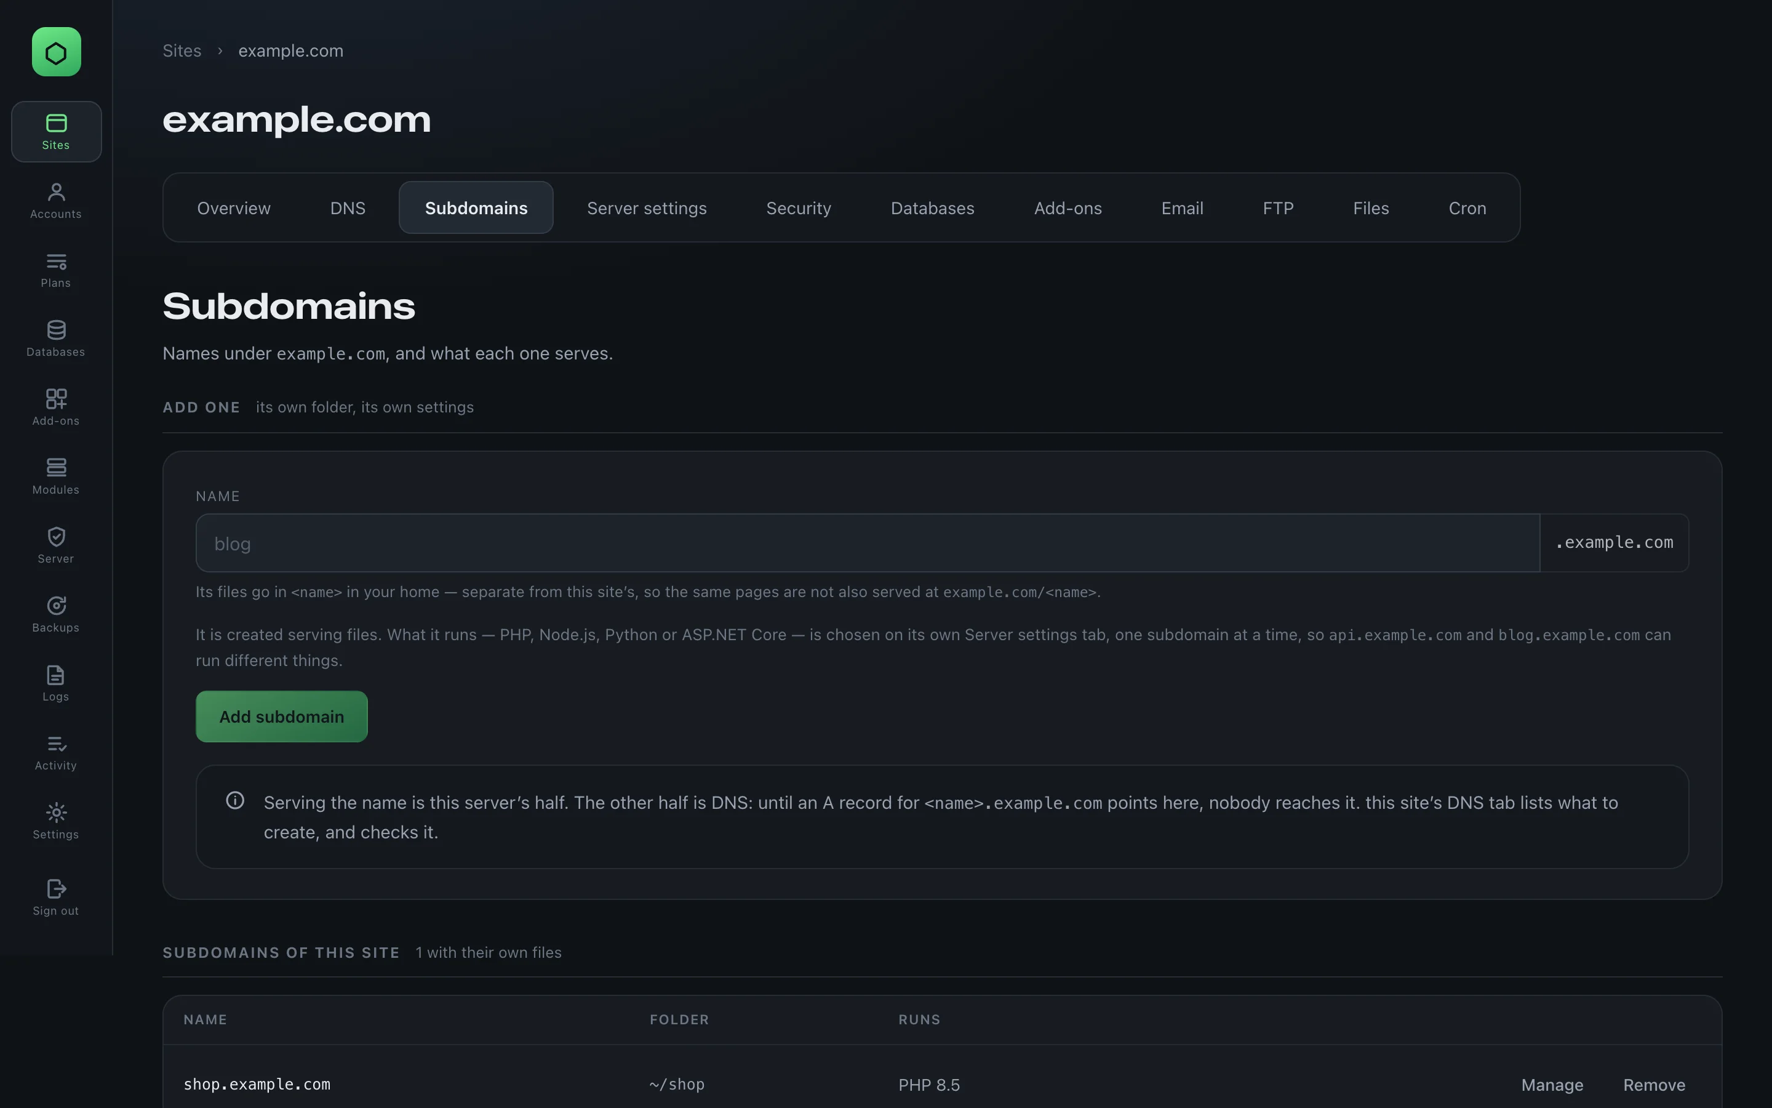Image resolution: width=1772 pixels, height=1108 pixels.
Task: Remove the shop.example.com subdomain
Action: pyautogui.click(x=1653, y=1085)
